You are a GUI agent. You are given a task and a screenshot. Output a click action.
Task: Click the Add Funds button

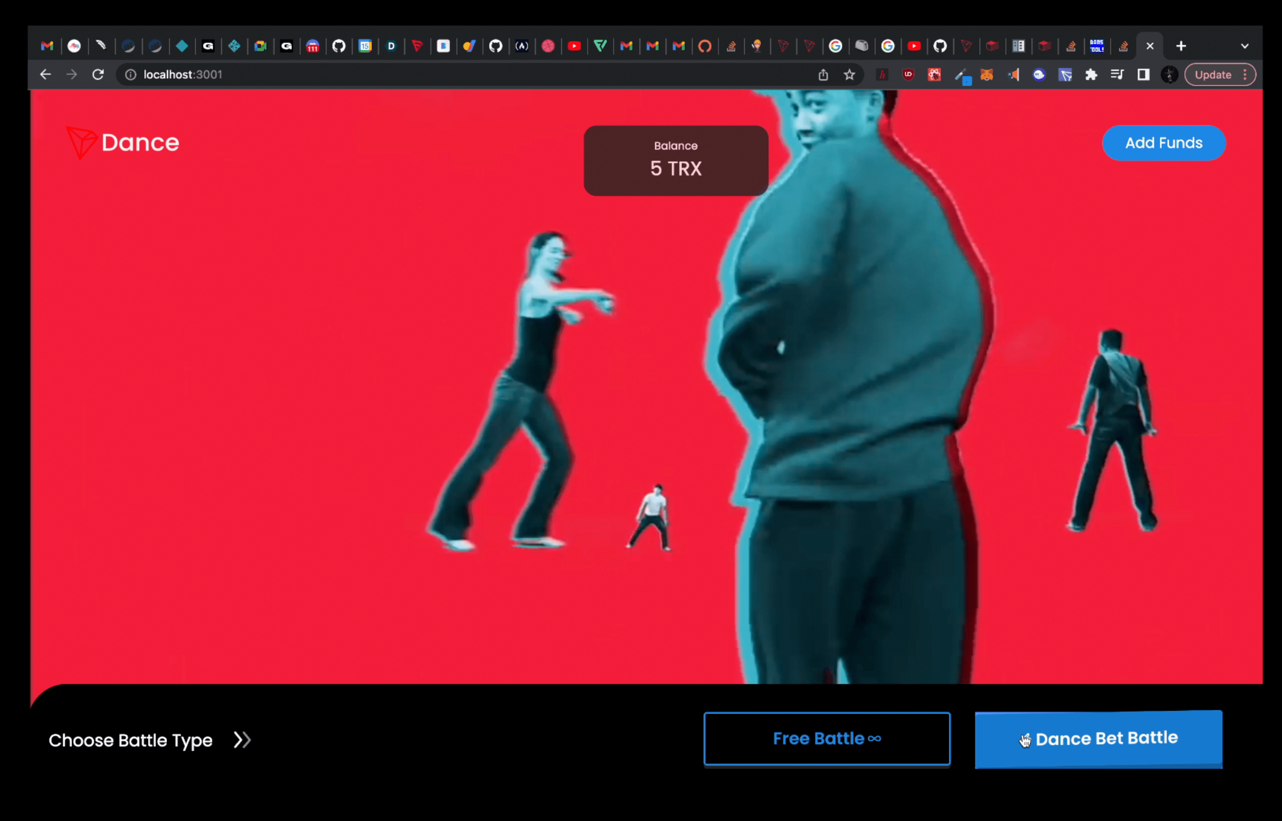tap(1164, 143)
